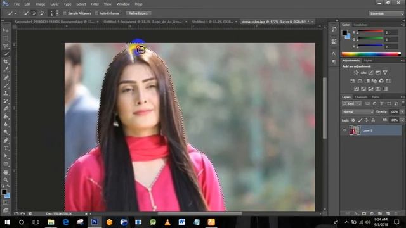Click Subtract from Selection mode icon
The height and width of the screenshot is (228, 406).
coord(42,13)
